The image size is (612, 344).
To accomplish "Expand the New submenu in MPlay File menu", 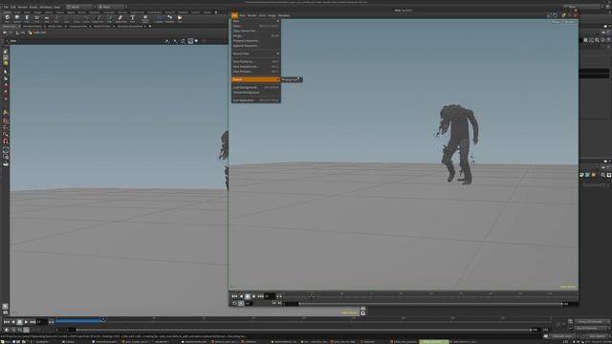I will tap(255, 21).
